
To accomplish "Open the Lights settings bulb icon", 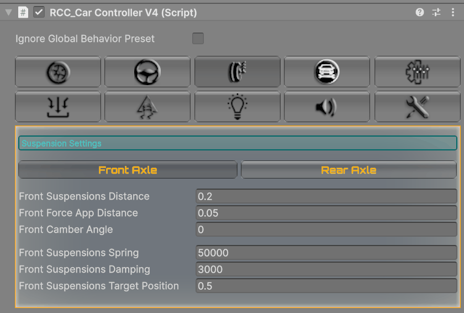I will (x=238, y=107).
